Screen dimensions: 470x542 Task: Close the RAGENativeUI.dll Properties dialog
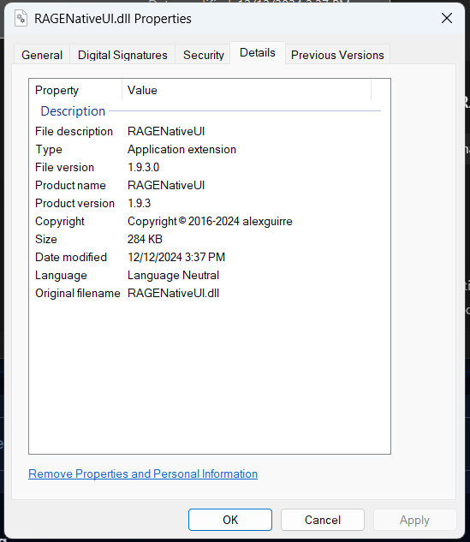pyautogui.click(x=447, y=18)
